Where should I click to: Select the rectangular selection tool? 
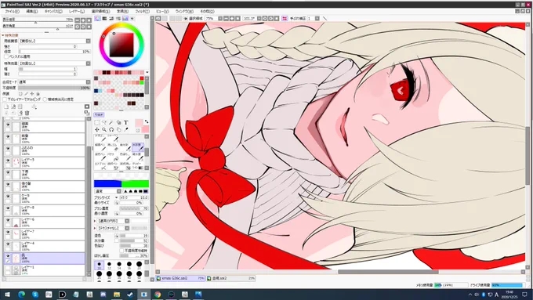[x=97, y=122]
